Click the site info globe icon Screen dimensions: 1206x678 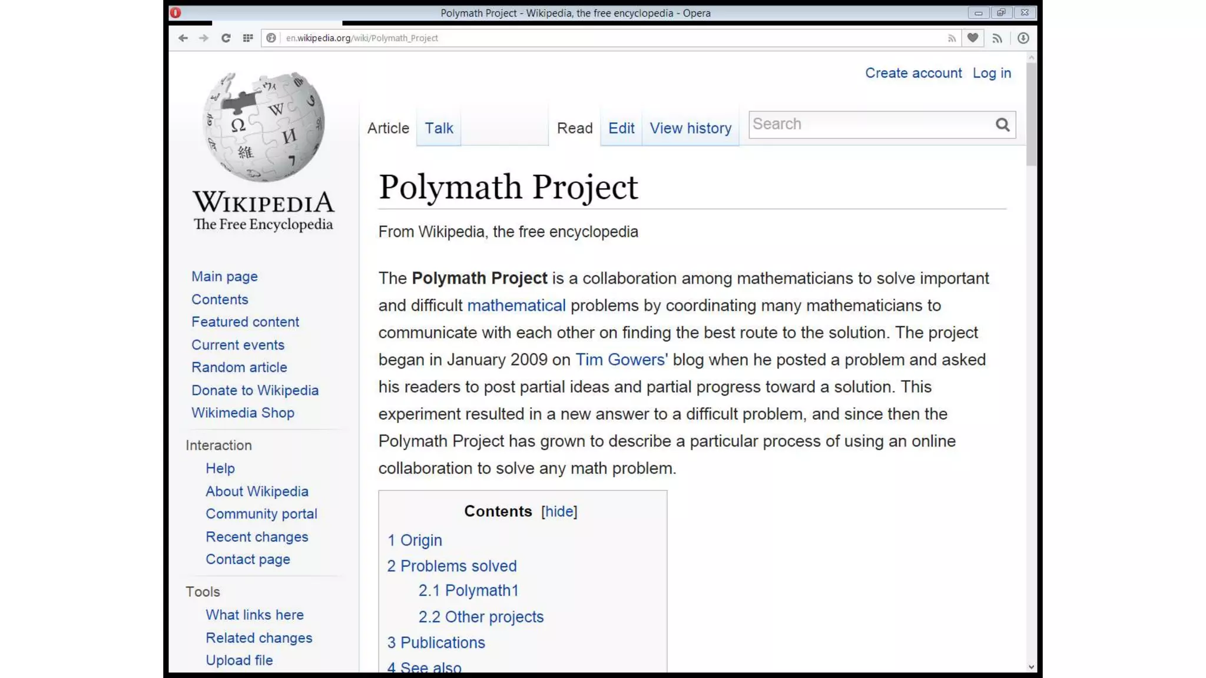271,38
